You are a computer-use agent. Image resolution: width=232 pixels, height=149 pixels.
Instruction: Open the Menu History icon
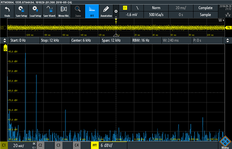coord(64,11)
